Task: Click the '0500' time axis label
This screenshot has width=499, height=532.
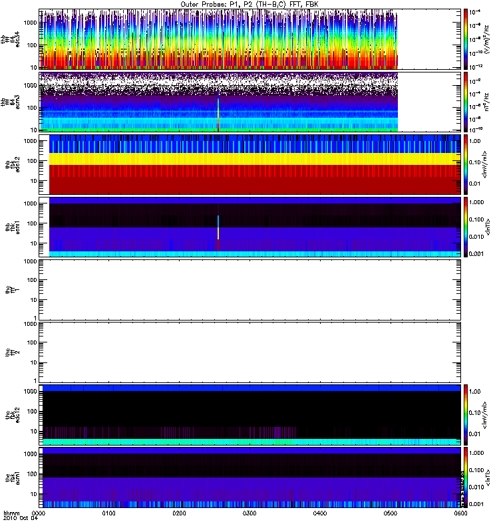Action: tap(391, 513)
